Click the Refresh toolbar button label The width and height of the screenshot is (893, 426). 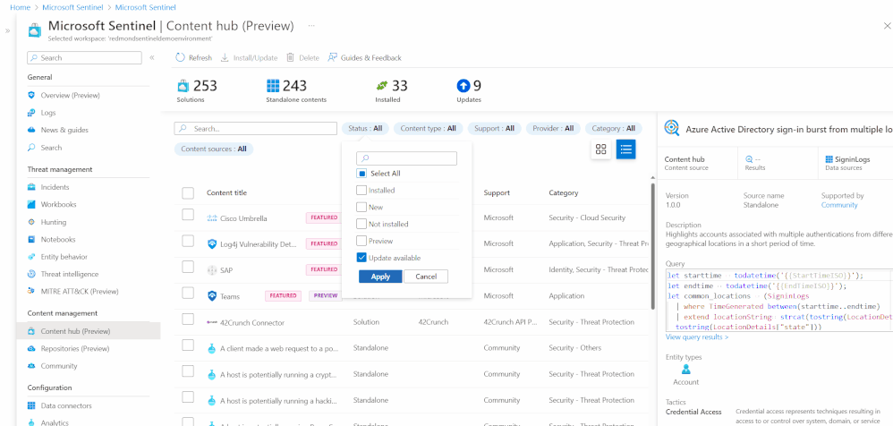200,57
